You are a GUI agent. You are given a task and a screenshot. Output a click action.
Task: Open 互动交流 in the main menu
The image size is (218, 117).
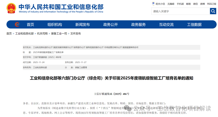pos(166,25)
